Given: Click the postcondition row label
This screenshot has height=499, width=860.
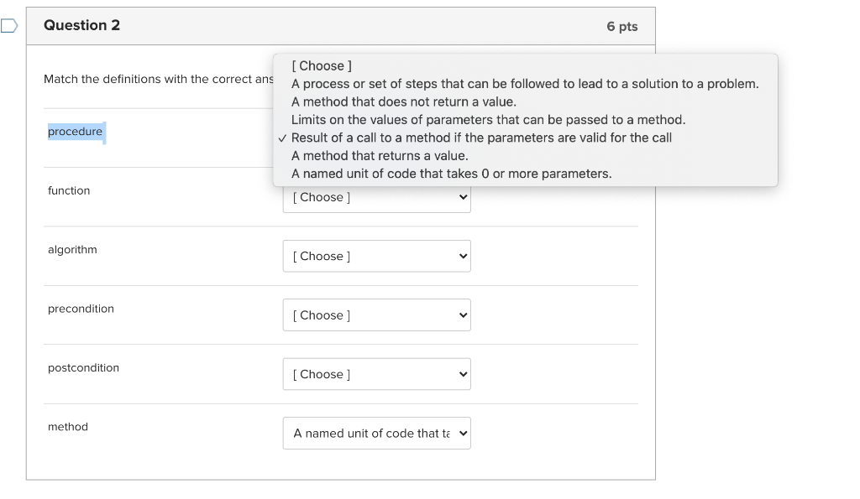Looking at the screenshot, I should [x=83, y=367].
